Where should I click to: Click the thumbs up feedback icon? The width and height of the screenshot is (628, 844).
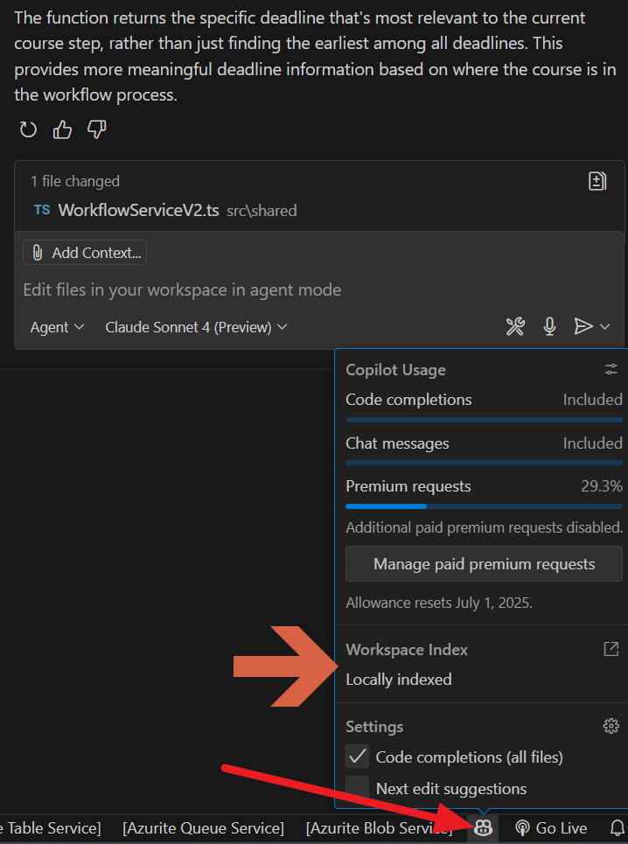pyautogui.click(x=62, y=130)
